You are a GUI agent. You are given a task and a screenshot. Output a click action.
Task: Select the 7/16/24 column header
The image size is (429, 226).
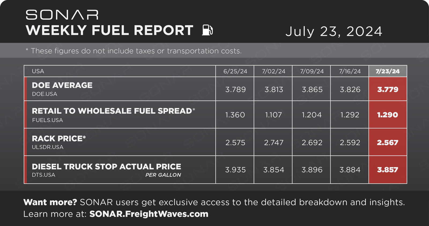(350, 71)
